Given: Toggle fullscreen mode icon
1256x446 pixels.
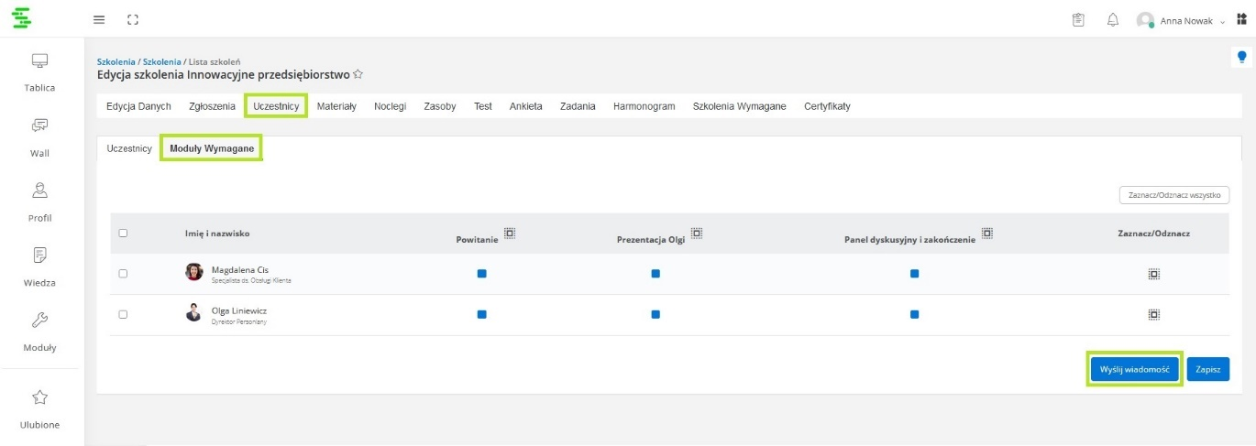Looking at the screenshot, I should (133, 19).
